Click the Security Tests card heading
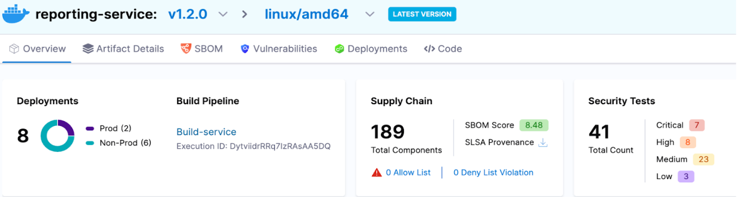737x197 pixels. pyautogui.click(x=622, y=101)
